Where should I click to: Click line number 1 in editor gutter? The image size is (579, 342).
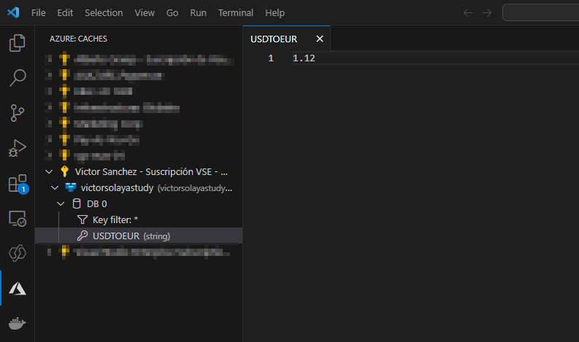pos(271,58)
